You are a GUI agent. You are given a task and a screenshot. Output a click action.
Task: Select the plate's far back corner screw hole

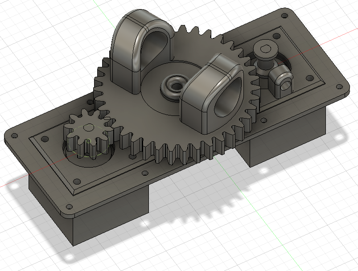pos(285,16)
